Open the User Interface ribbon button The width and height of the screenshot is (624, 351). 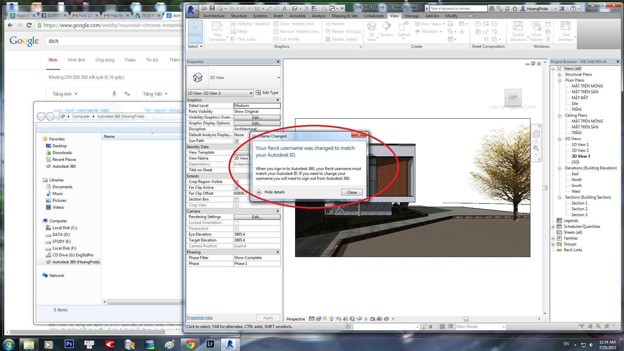(x=566, y=31)
